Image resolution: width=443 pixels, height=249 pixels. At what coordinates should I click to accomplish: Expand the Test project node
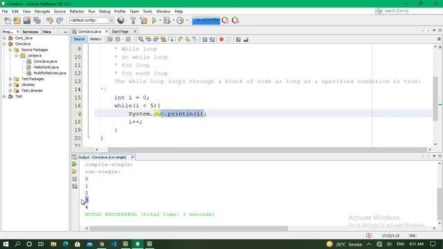coord(4,97)
